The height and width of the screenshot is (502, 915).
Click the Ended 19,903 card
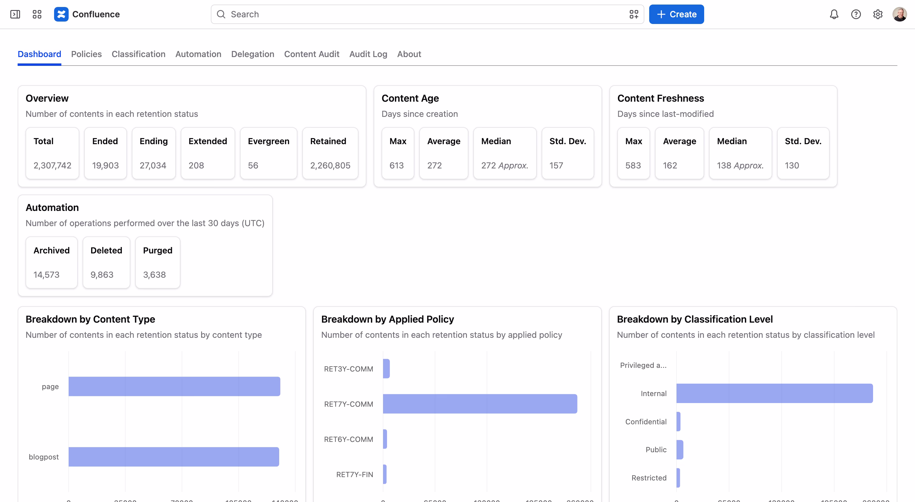(105, 153)
